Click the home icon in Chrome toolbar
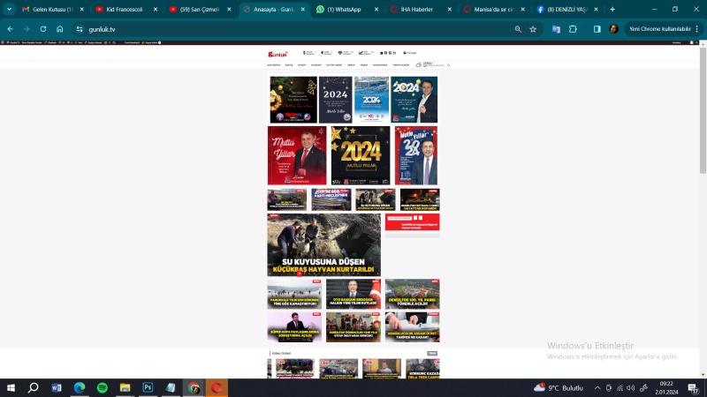Screen dimensions: 707x397 pyautogui.click(x=59, y=28)
